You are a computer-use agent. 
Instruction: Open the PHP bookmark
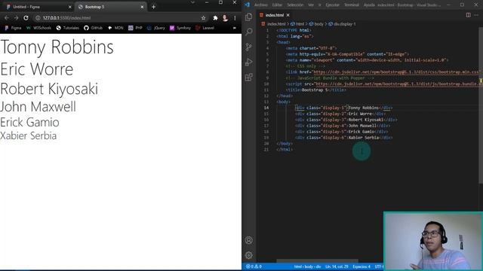[x=135, y=28]
